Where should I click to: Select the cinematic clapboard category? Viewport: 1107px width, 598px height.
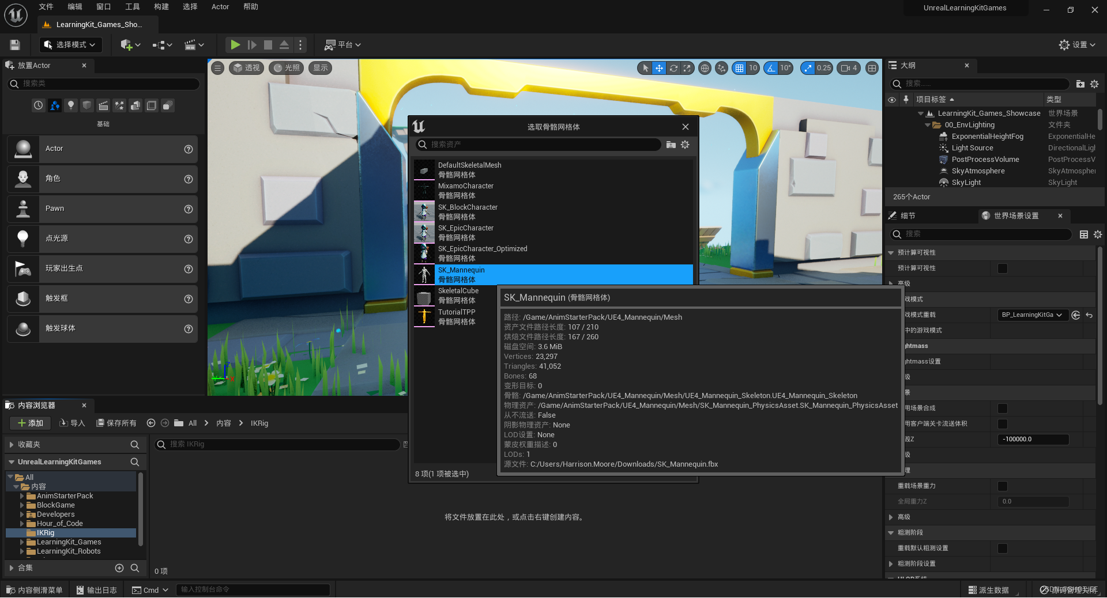click(103, 105)
